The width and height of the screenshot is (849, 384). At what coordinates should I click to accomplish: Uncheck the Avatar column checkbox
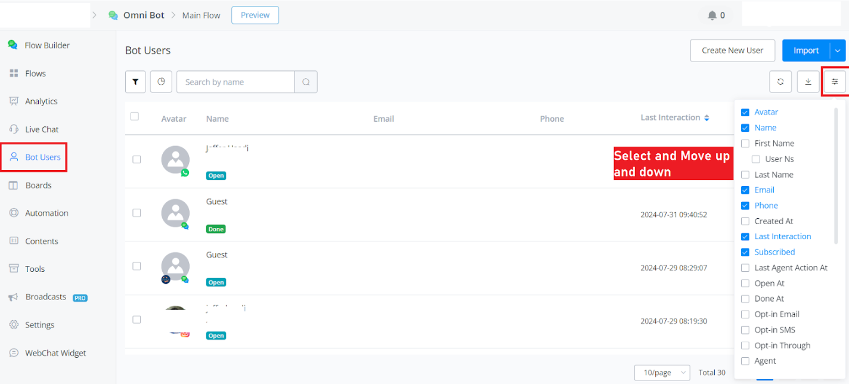point(745,112)
